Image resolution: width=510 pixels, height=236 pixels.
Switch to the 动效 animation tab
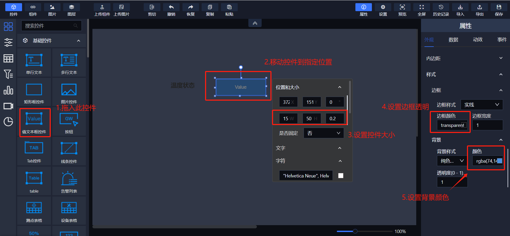478,40
